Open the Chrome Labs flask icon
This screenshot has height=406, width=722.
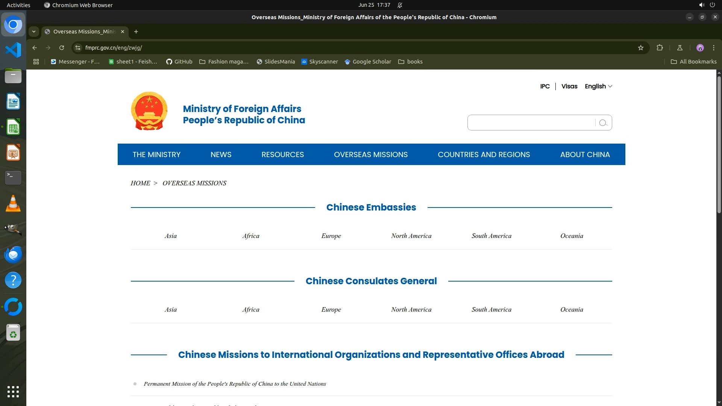click(680, 48)
